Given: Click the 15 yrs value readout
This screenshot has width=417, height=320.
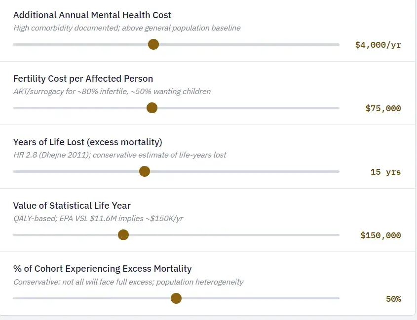Looking at the screenshot, I should [x=385, y=172].
